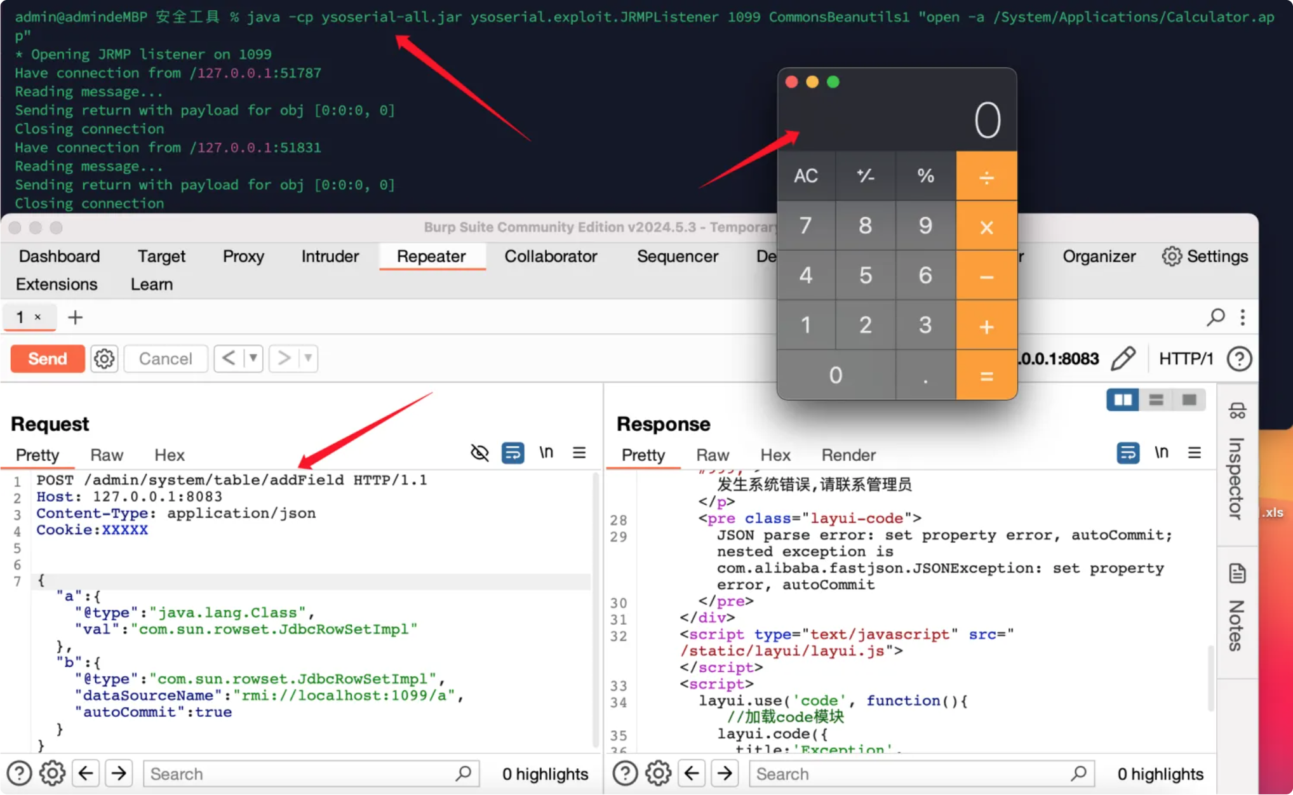Select side-by-side layout icon
1293x795 pixels.
point(1123,399)
